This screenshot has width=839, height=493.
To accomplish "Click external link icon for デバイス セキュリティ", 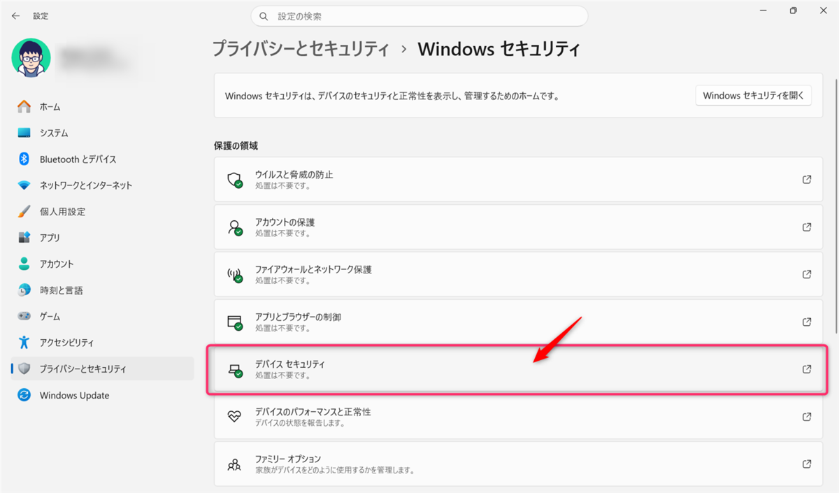I will click(807, 369).
